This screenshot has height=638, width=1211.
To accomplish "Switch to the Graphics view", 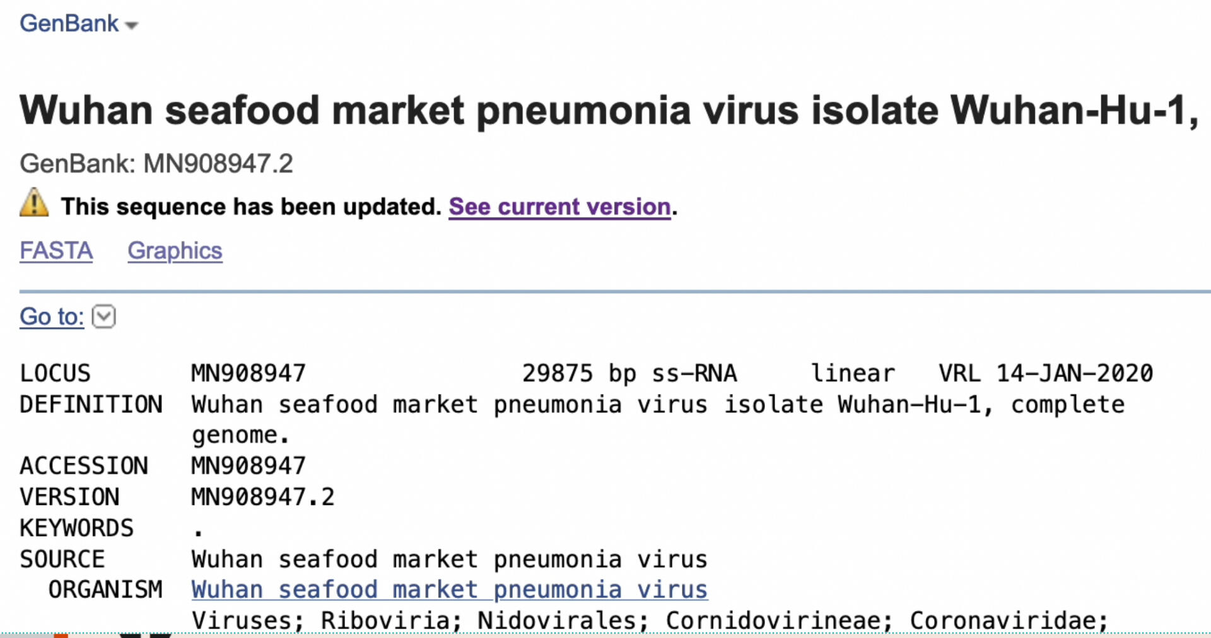I will point(175,251).
